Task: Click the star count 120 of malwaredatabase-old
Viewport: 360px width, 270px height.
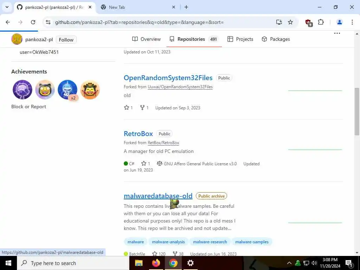Action: (x=159, y=254)
